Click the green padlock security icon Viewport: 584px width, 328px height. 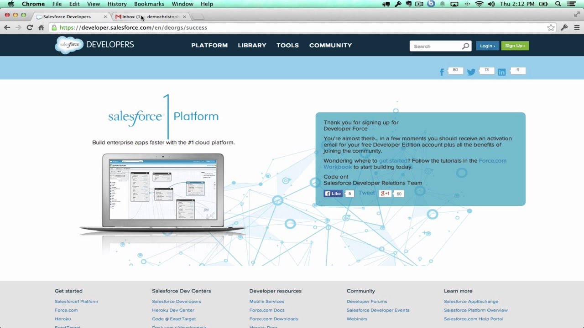[54, 27]
